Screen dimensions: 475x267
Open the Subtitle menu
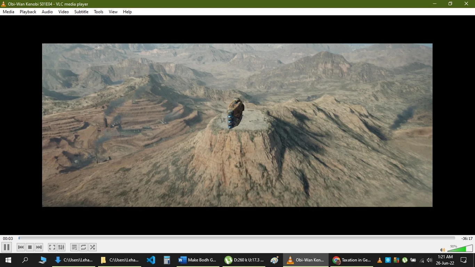tap(81, 11)
